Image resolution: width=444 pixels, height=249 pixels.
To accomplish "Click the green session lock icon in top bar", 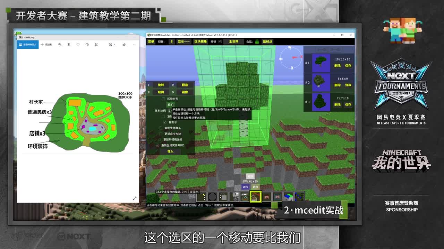I will 257,42.
